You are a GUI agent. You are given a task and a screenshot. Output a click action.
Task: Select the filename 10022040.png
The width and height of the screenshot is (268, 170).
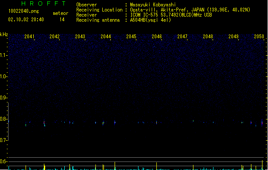[24, 11]
